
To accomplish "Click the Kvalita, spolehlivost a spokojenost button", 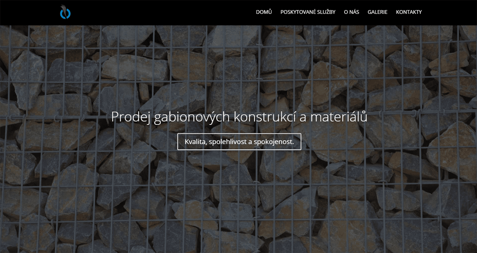I will coord(239,142).
